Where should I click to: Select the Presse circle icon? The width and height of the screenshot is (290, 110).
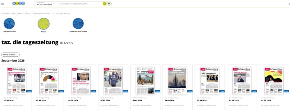pos(44,24)
